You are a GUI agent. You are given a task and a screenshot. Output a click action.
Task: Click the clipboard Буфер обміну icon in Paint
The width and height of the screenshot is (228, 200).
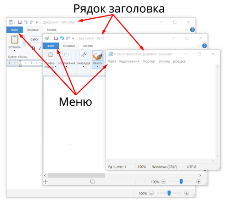coord(51,55)
